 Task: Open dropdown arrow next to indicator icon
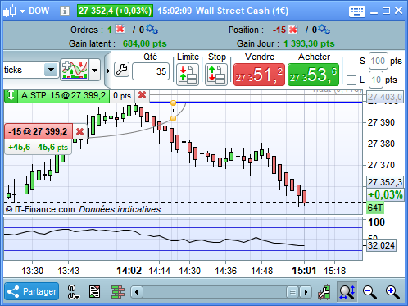tap(94, 71)
